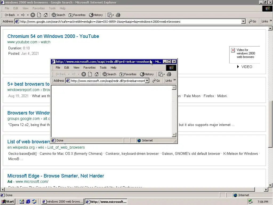Viewport: 273px width, 205px height.
Task: Click Go button in the microsoft.com window
Action: click(x=156, y=81)
